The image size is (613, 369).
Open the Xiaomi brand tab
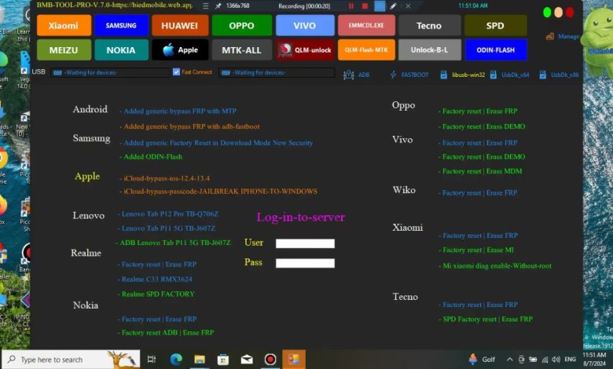pos(64,25)
